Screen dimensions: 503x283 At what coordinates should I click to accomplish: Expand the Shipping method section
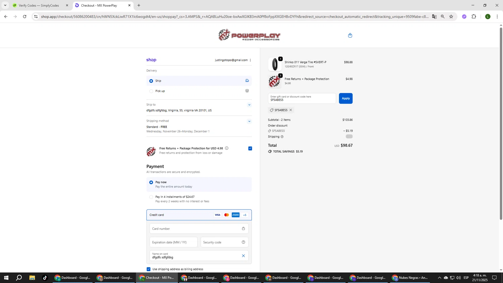249,121
